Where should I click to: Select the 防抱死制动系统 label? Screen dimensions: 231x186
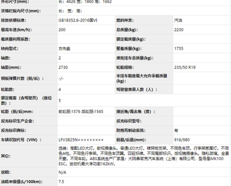pos(131,130)
